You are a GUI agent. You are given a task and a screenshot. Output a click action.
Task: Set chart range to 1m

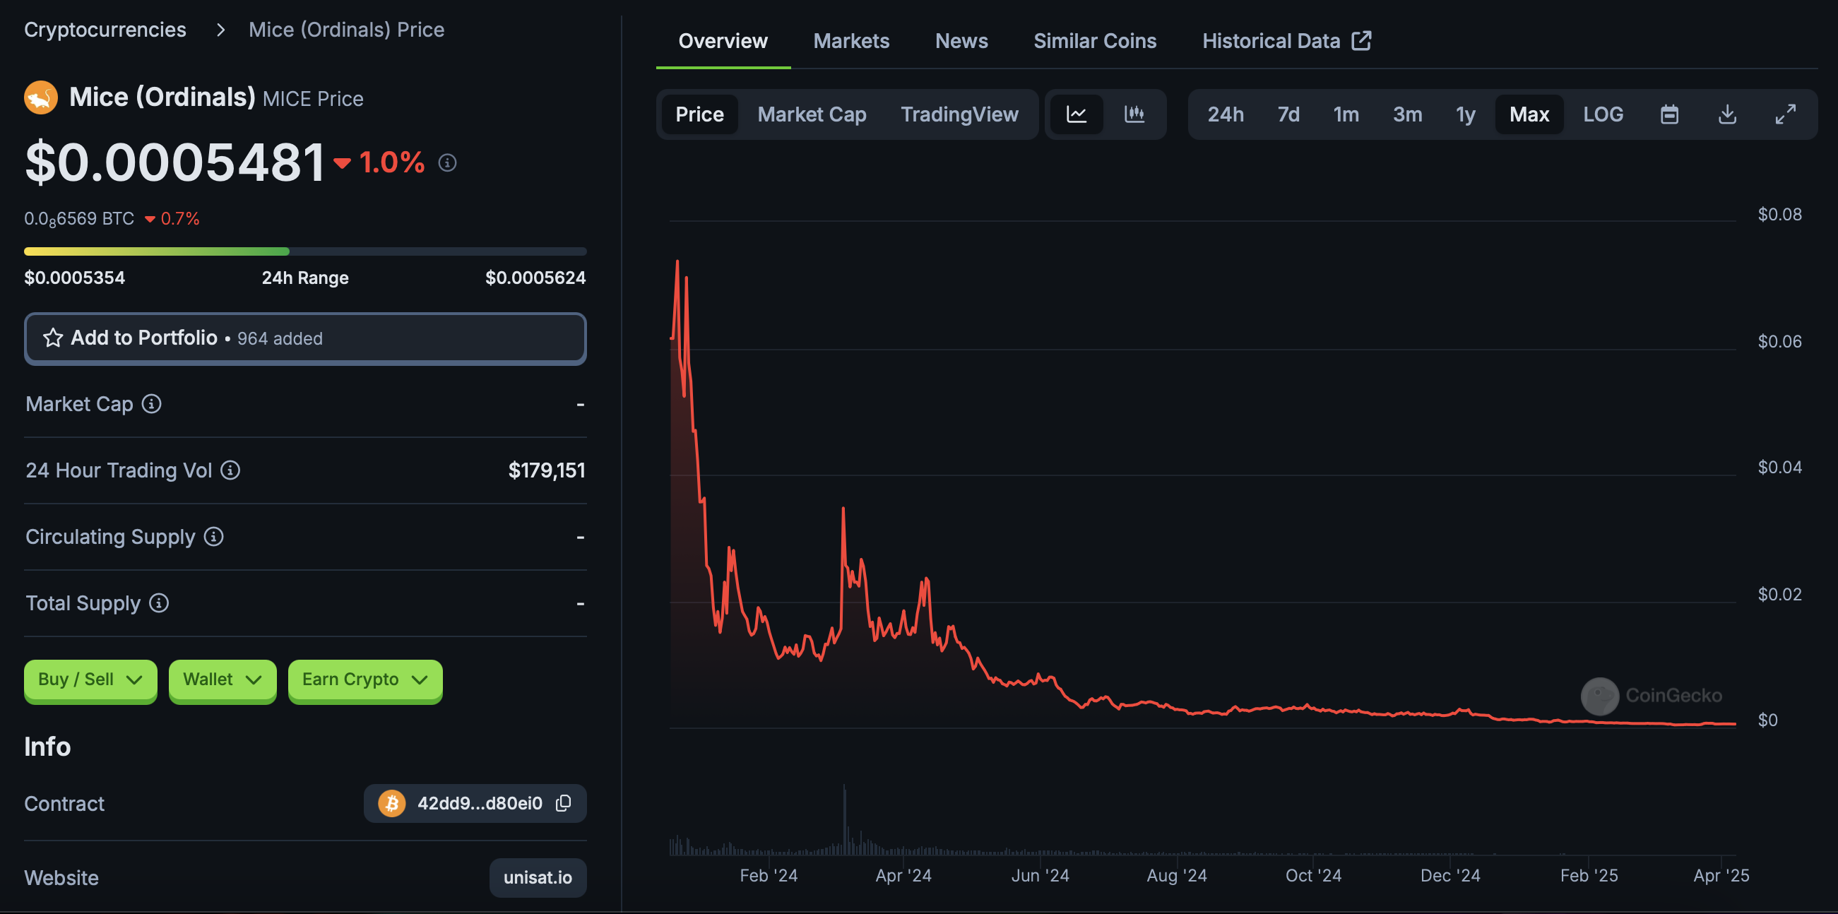tap(1346, 114)
